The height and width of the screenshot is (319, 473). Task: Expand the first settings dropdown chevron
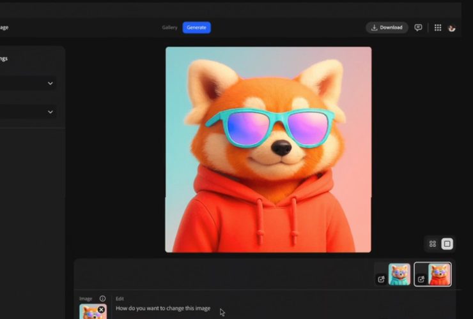(50, 83)
